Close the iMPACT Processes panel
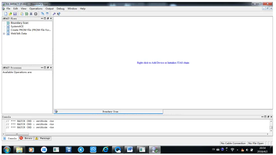 tap(51, 67)
